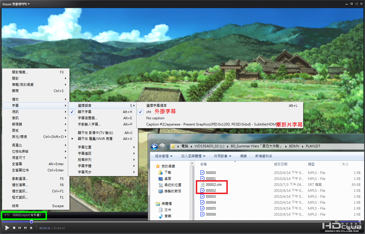Viewport: 365px width, 234px height.
Task: Select Caption #2 Japanese subtitle track
Action: pyautogui.click(x=220, y=124)
